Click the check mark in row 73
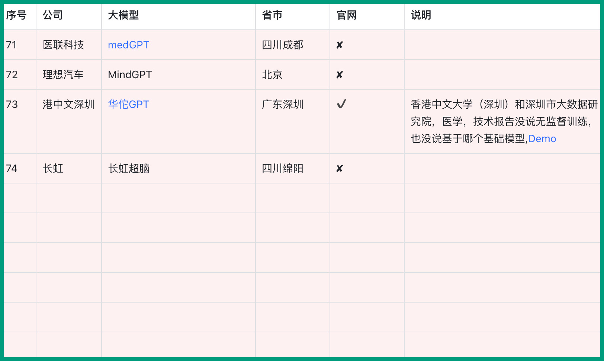Viewport: 604px width, 361px height. (341, 104)
